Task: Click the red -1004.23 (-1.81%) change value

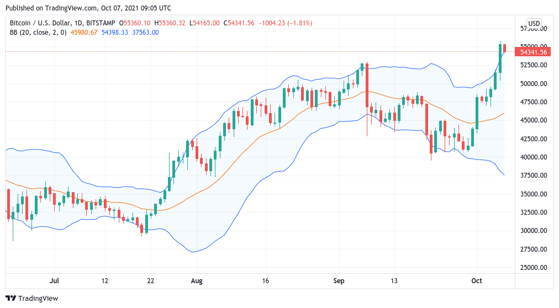Action: pyautogui.click(x=286, y=23)
